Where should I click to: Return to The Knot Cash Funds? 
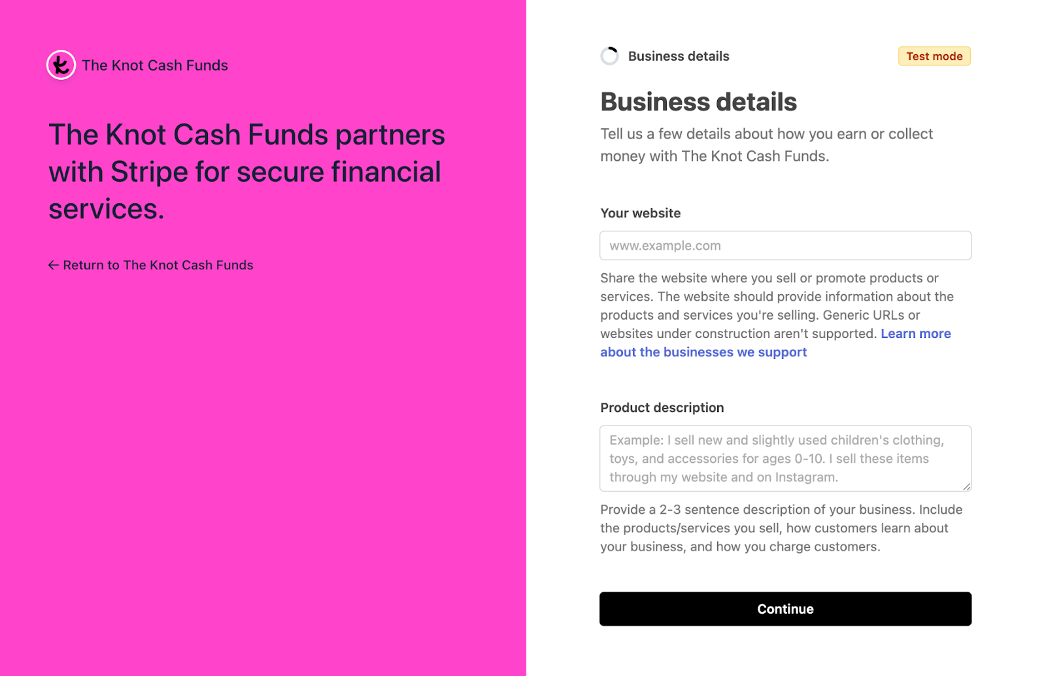(151, 265)
